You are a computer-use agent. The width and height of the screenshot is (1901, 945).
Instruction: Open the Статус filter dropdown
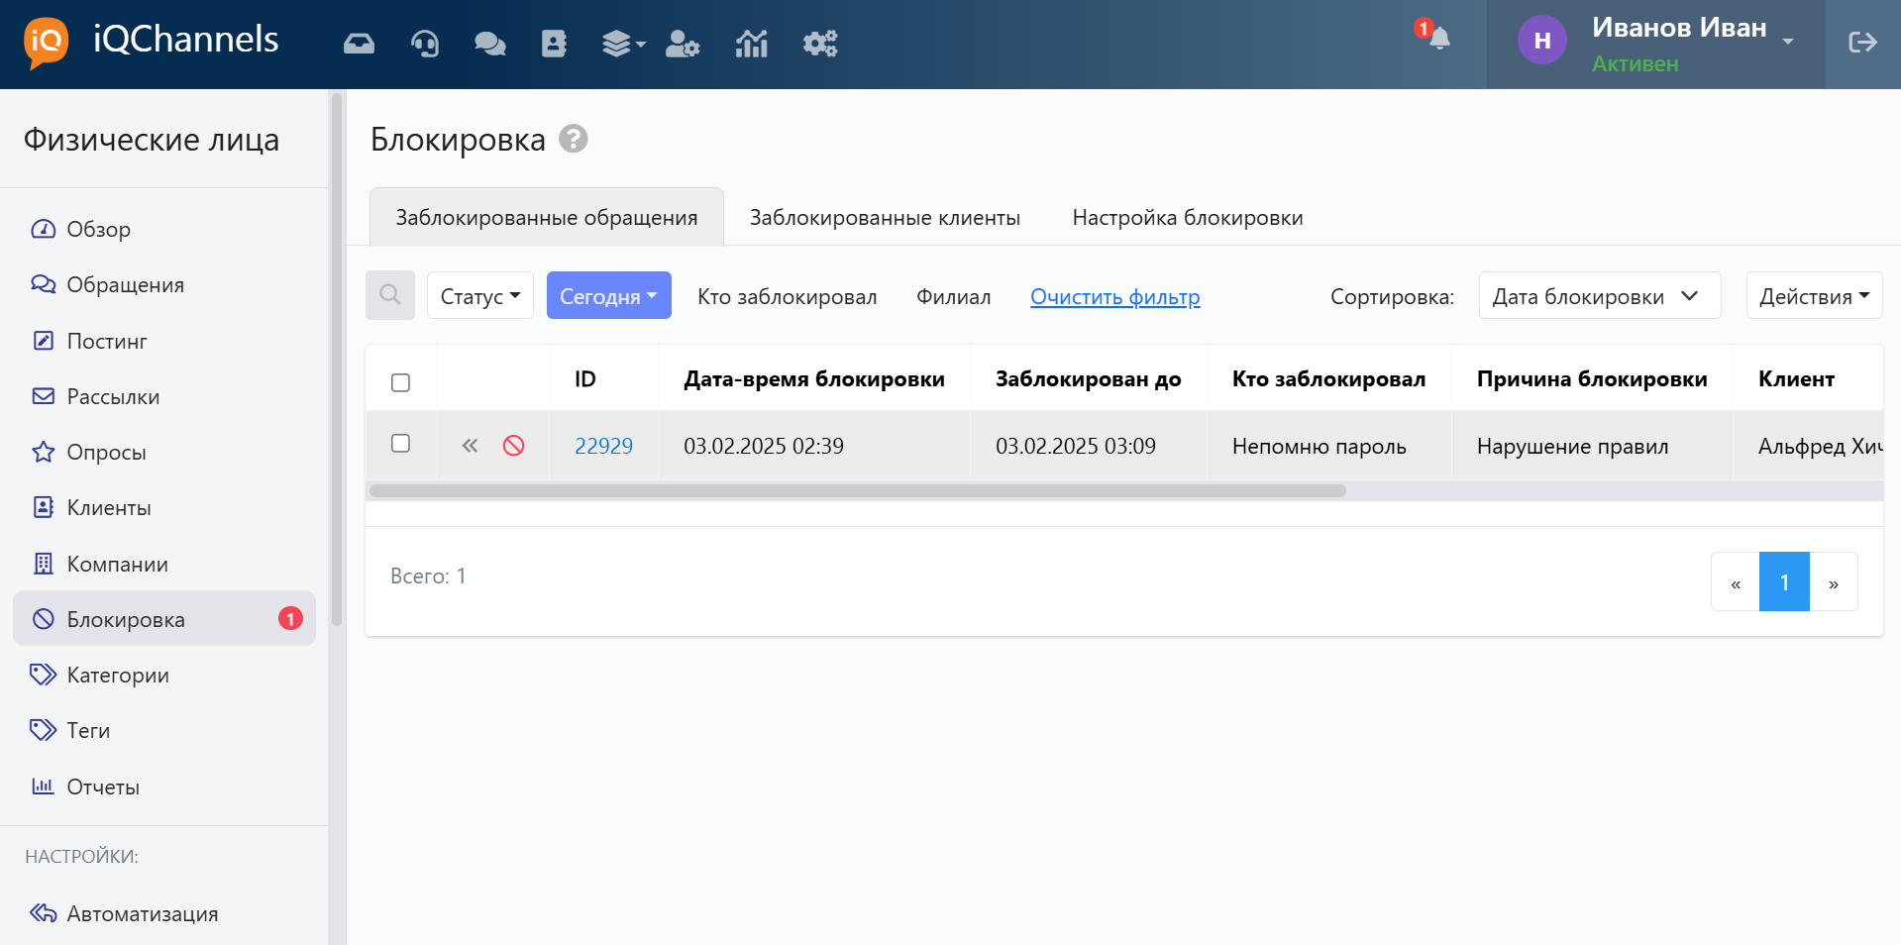(x=480, y=295)
